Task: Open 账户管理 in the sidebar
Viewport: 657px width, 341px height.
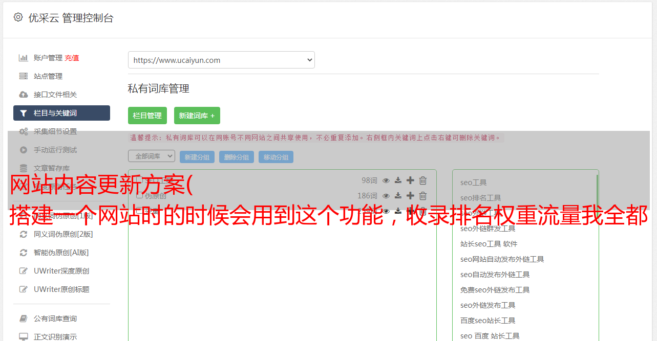Action: tap(48, 58)
